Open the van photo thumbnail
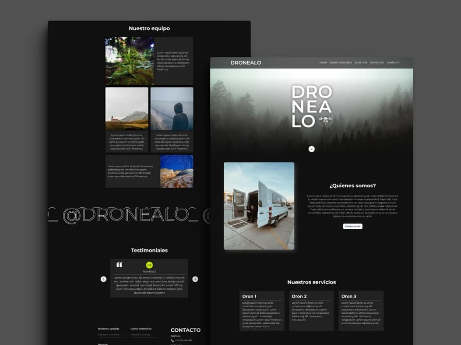This screenshot has width=461, height=345. pyautogui.click(x=259, y=206)
